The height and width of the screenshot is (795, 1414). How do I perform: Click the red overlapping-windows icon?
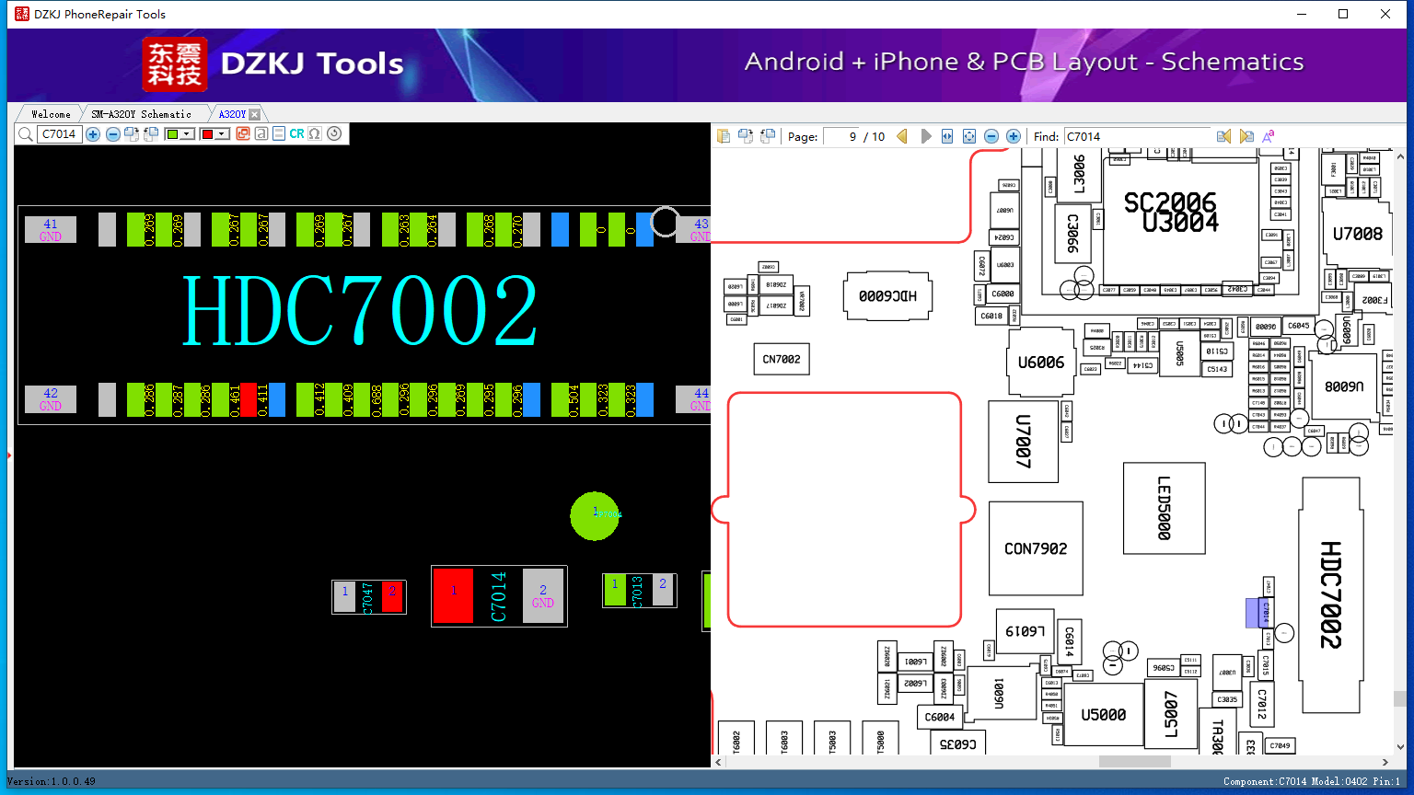tap(243, 134)
